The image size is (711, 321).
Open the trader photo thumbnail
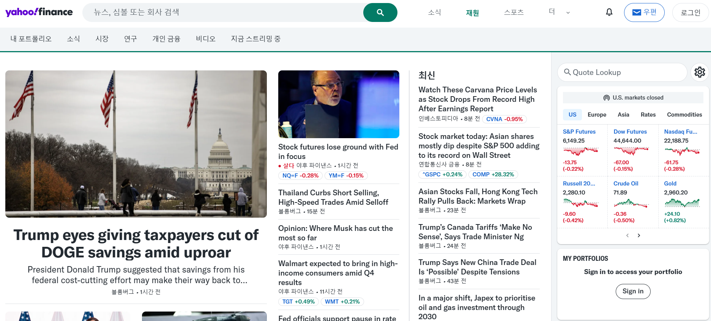click(339, 104)
